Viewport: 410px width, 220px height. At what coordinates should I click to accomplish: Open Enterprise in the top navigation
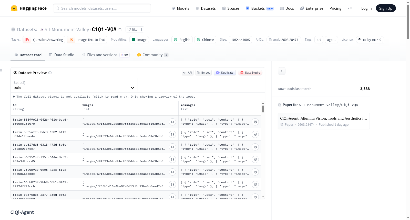(x=312, y=8)
